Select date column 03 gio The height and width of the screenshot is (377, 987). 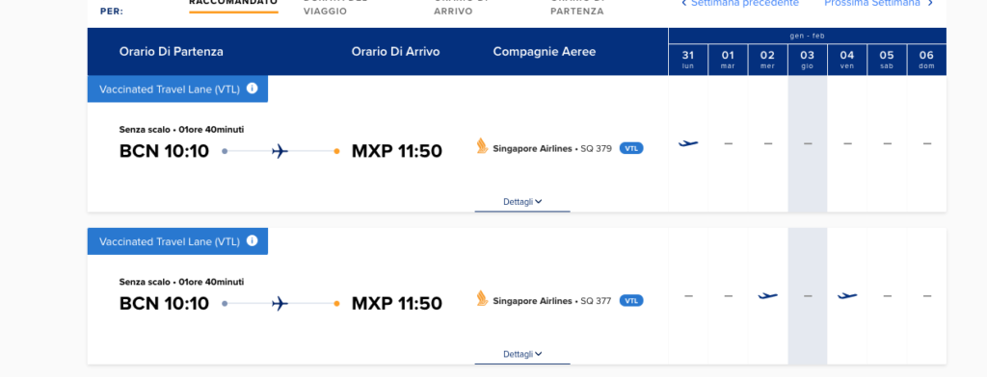click(x=807, y=60)
